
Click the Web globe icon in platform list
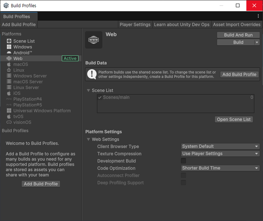click(9, 58)
